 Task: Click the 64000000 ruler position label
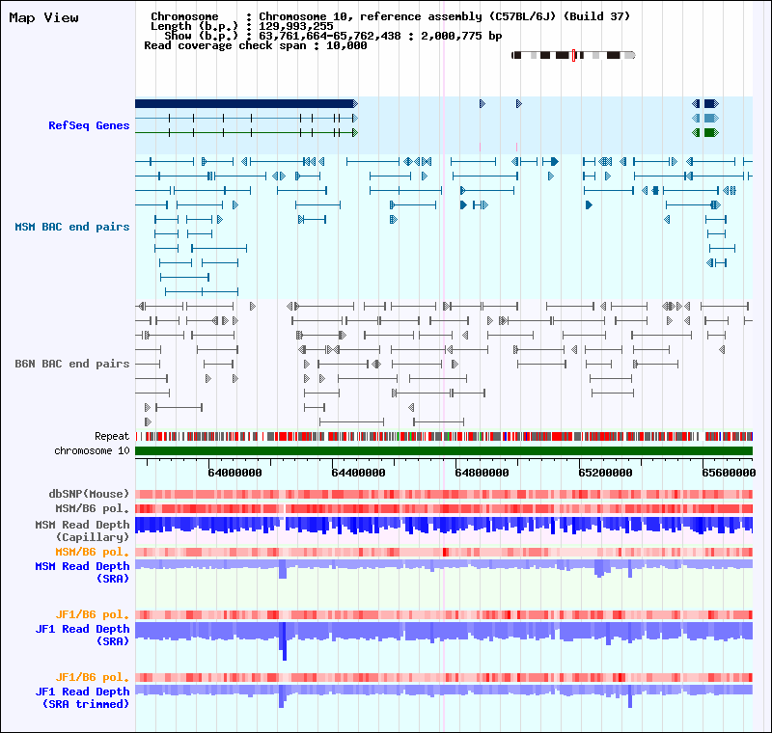click(234, 473)
